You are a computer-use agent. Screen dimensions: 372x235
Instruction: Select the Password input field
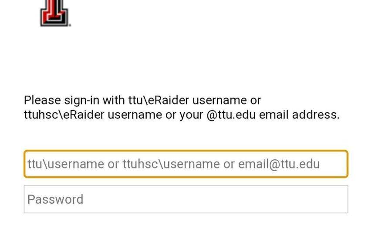click(x=186, y=199)
